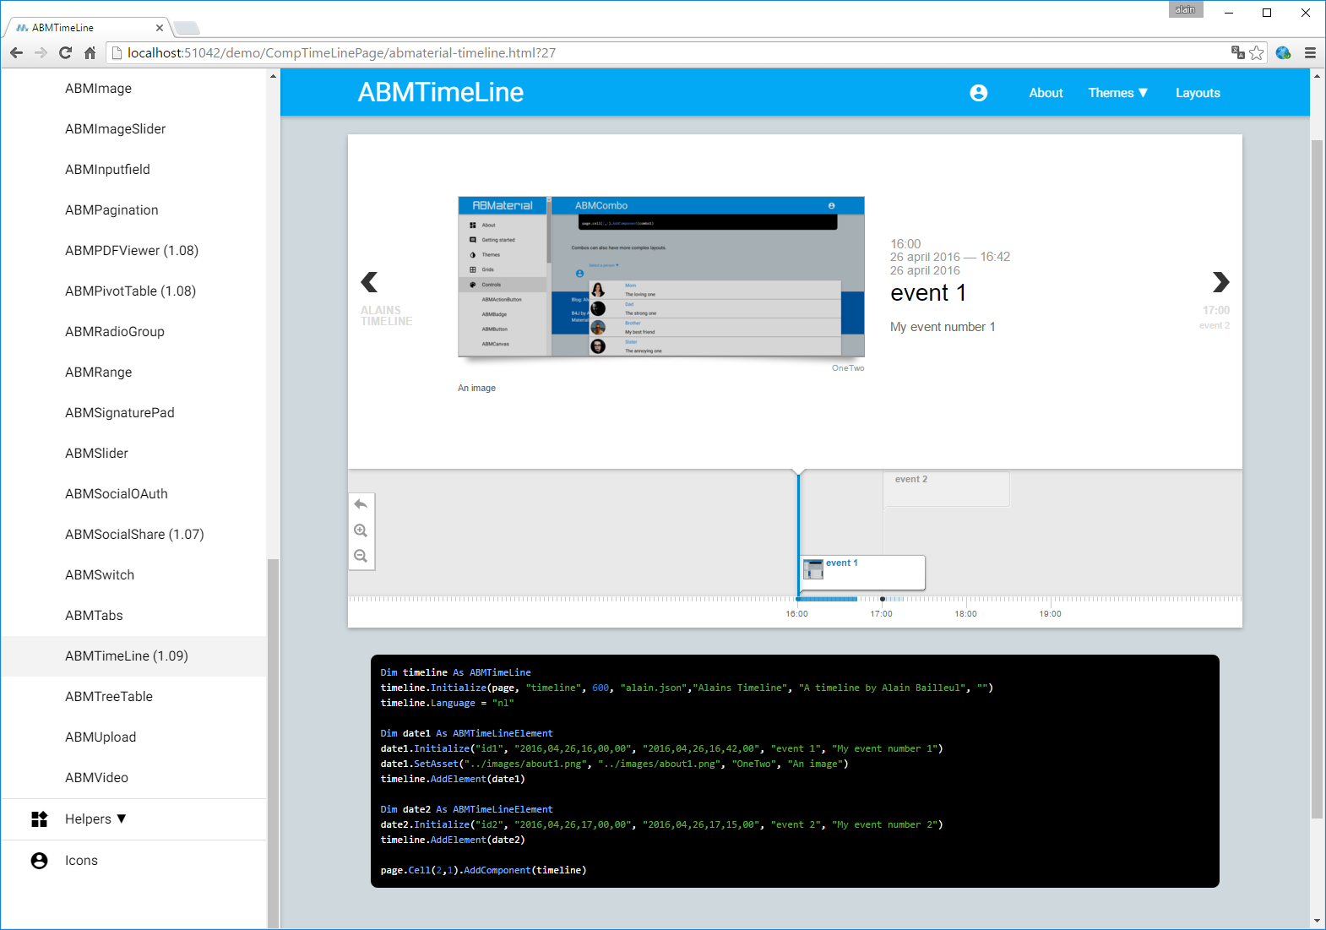The image size is (1326, 930).
Task: Click the user account icon in header
Action: coord(978,93)
